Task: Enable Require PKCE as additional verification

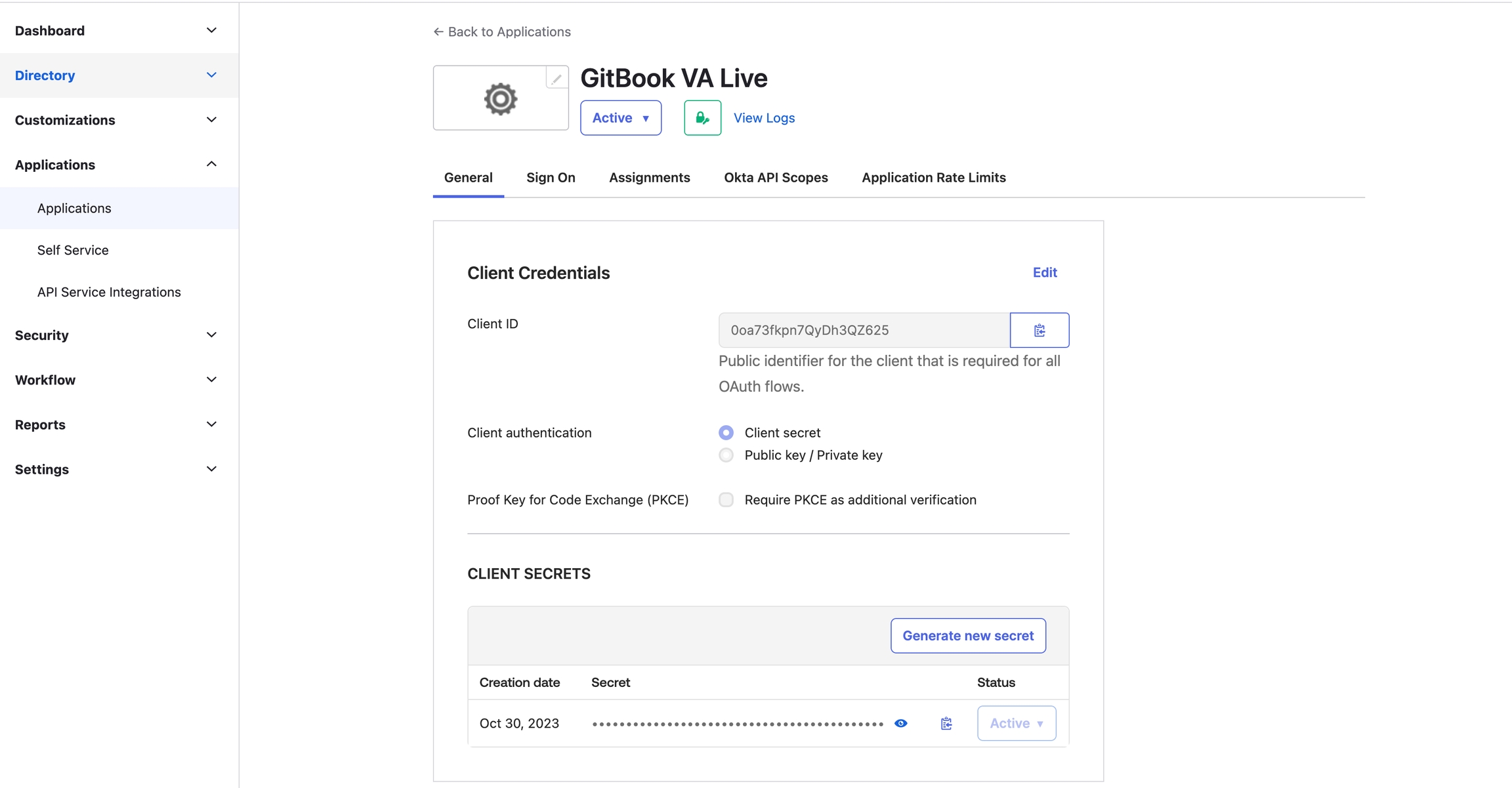Action: [726, 500]
